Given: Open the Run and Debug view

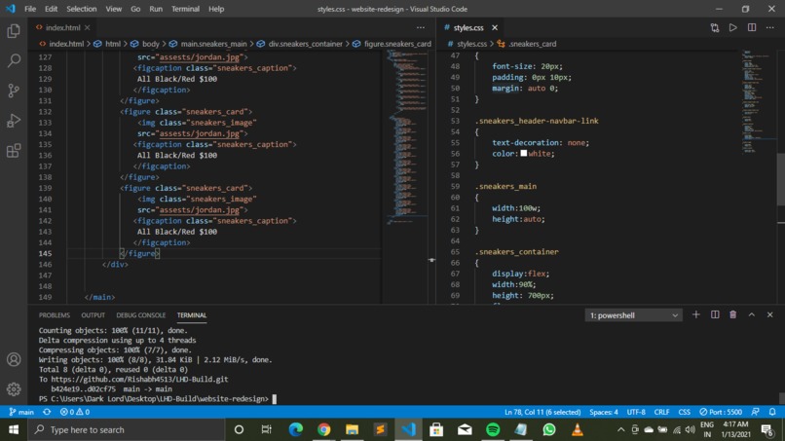Looking at the screenshot, I should coord(14,121).
